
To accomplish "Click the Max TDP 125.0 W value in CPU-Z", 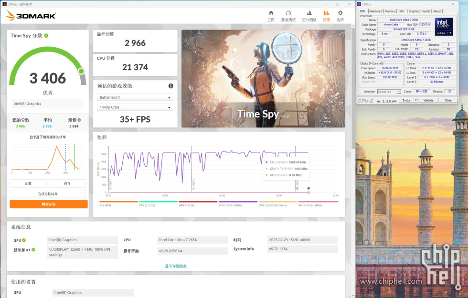I will (x=425, y=24).
